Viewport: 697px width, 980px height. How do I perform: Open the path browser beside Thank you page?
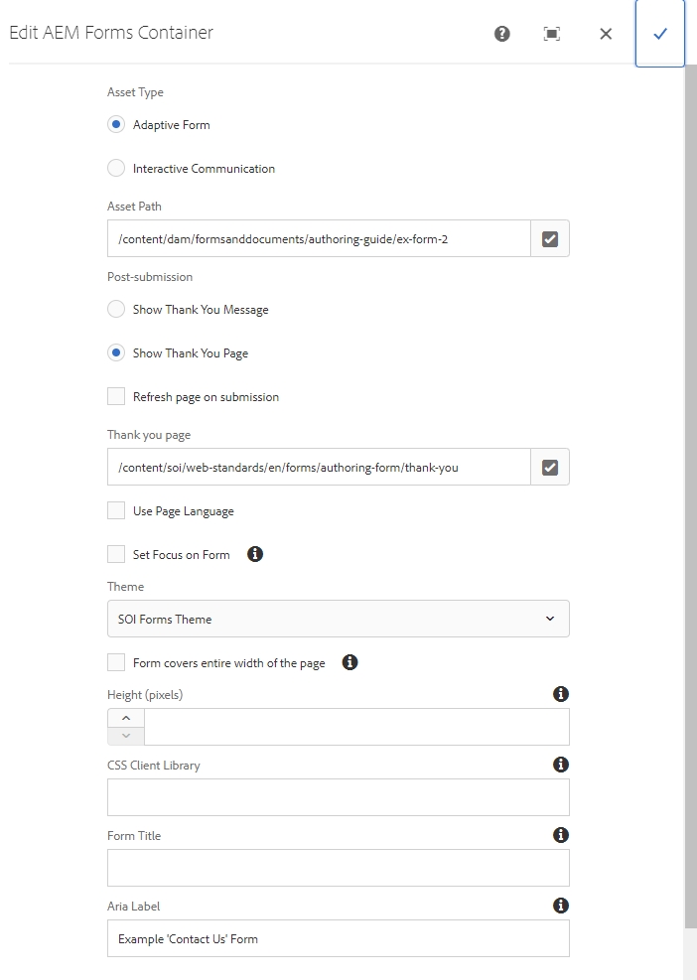click(x=550, y=467)
